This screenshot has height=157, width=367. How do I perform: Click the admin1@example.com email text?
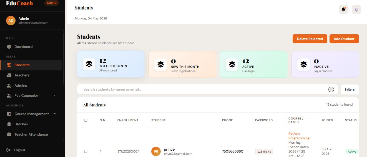coord(33,23)
